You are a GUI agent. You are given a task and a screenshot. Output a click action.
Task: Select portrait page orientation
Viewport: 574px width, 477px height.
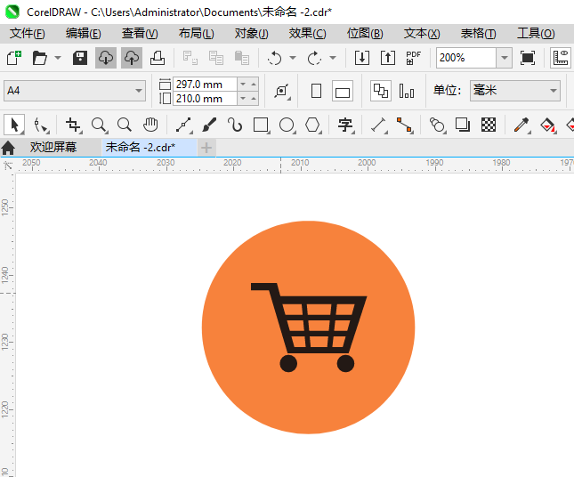[316, 91]
